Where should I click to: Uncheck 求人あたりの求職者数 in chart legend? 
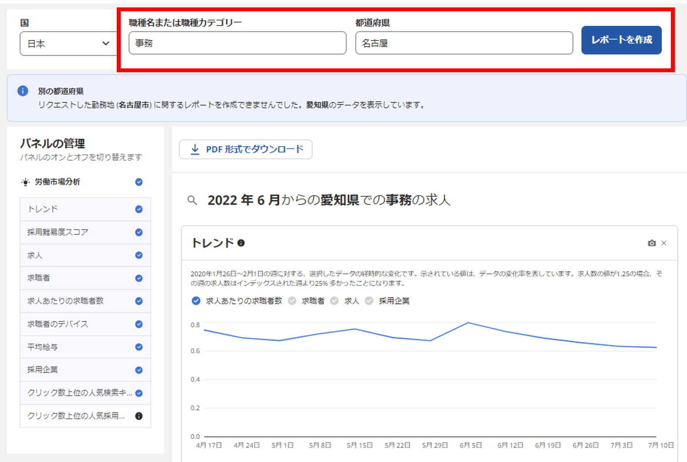pyautogui.click(x=196, y=301)
